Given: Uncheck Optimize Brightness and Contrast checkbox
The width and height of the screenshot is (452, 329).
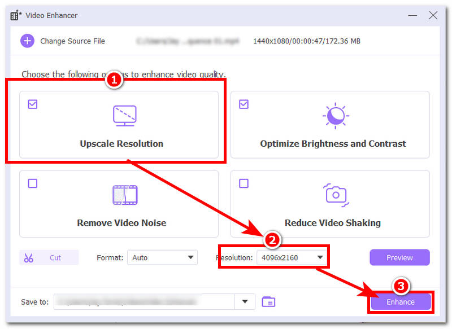Looking at the screenshot, I should coord(244,104).
